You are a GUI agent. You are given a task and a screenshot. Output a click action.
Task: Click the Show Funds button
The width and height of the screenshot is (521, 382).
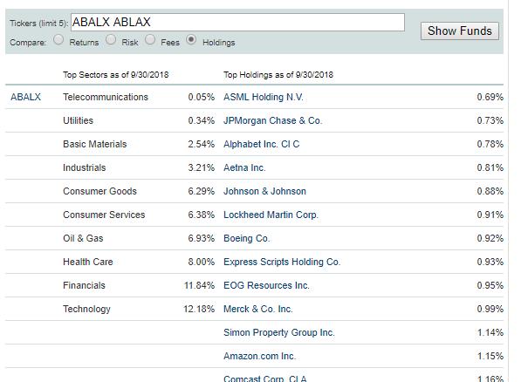[x=460, y=31]
